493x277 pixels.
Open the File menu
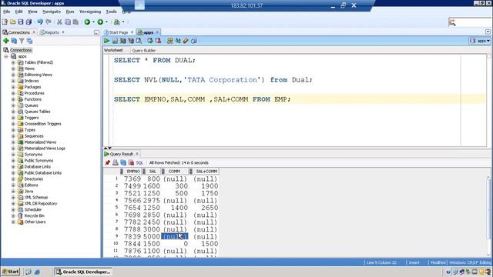[x=7, y=12]
